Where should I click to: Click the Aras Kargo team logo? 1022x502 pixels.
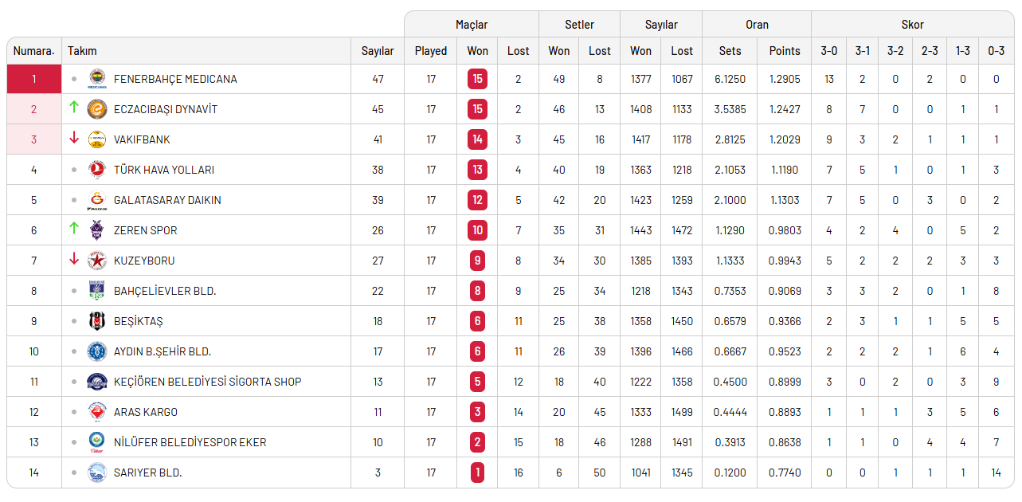coord(97,412)
